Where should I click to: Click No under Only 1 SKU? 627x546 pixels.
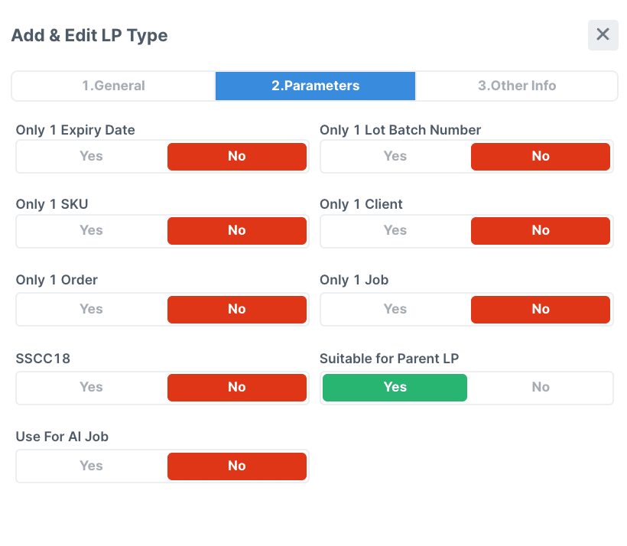click(237, 230)
